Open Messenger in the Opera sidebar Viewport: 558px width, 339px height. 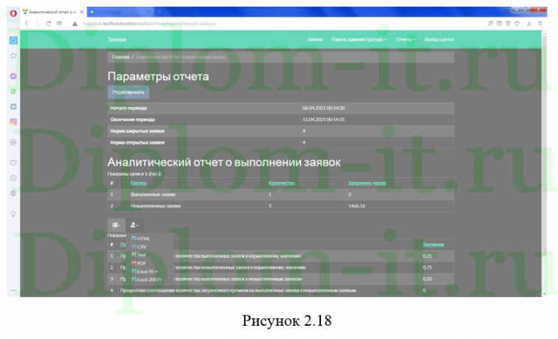(x=13, y=77)
